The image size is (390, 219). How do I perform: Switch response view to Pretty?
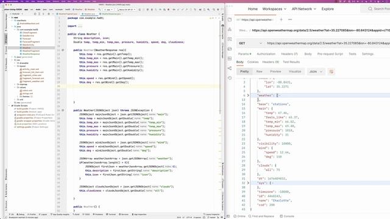click(x=244, y=72)
